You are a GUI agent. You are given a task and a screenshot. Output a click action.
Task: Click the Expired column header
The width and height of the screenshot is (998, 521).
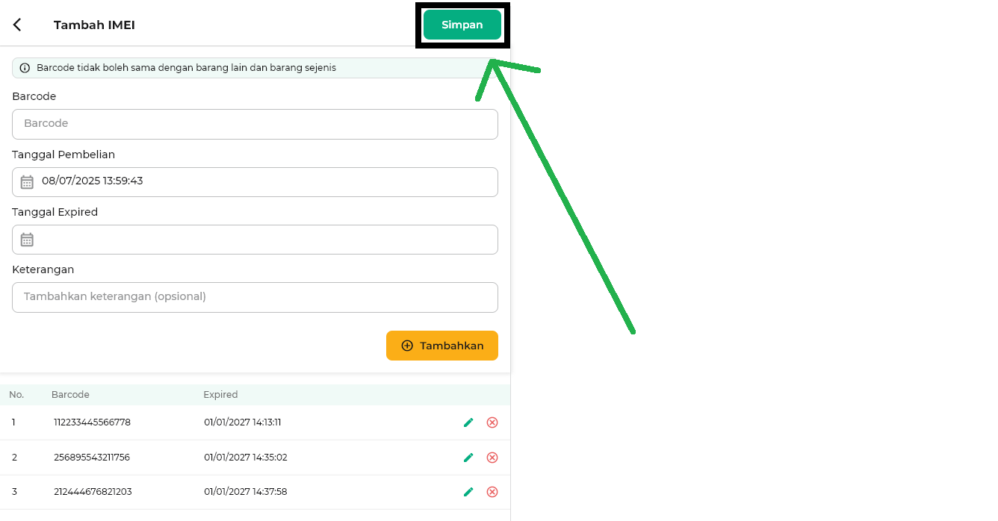click(x=220, y=395)
